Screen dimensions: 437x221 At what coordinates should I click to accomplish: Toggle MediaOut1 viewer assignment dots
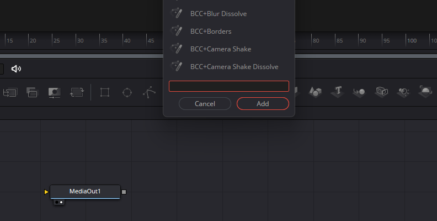(x=59, y=202)
